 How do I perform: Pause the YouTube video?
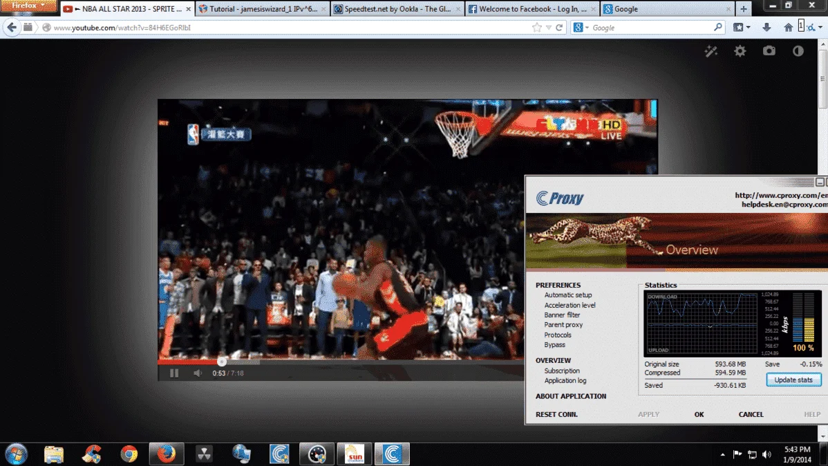173,373
